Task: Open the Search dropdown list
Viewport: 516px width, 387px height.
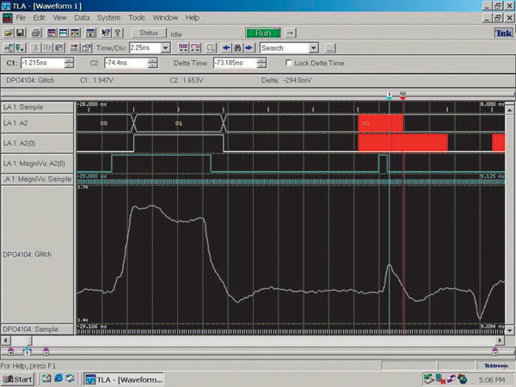Action: point(314,48)
